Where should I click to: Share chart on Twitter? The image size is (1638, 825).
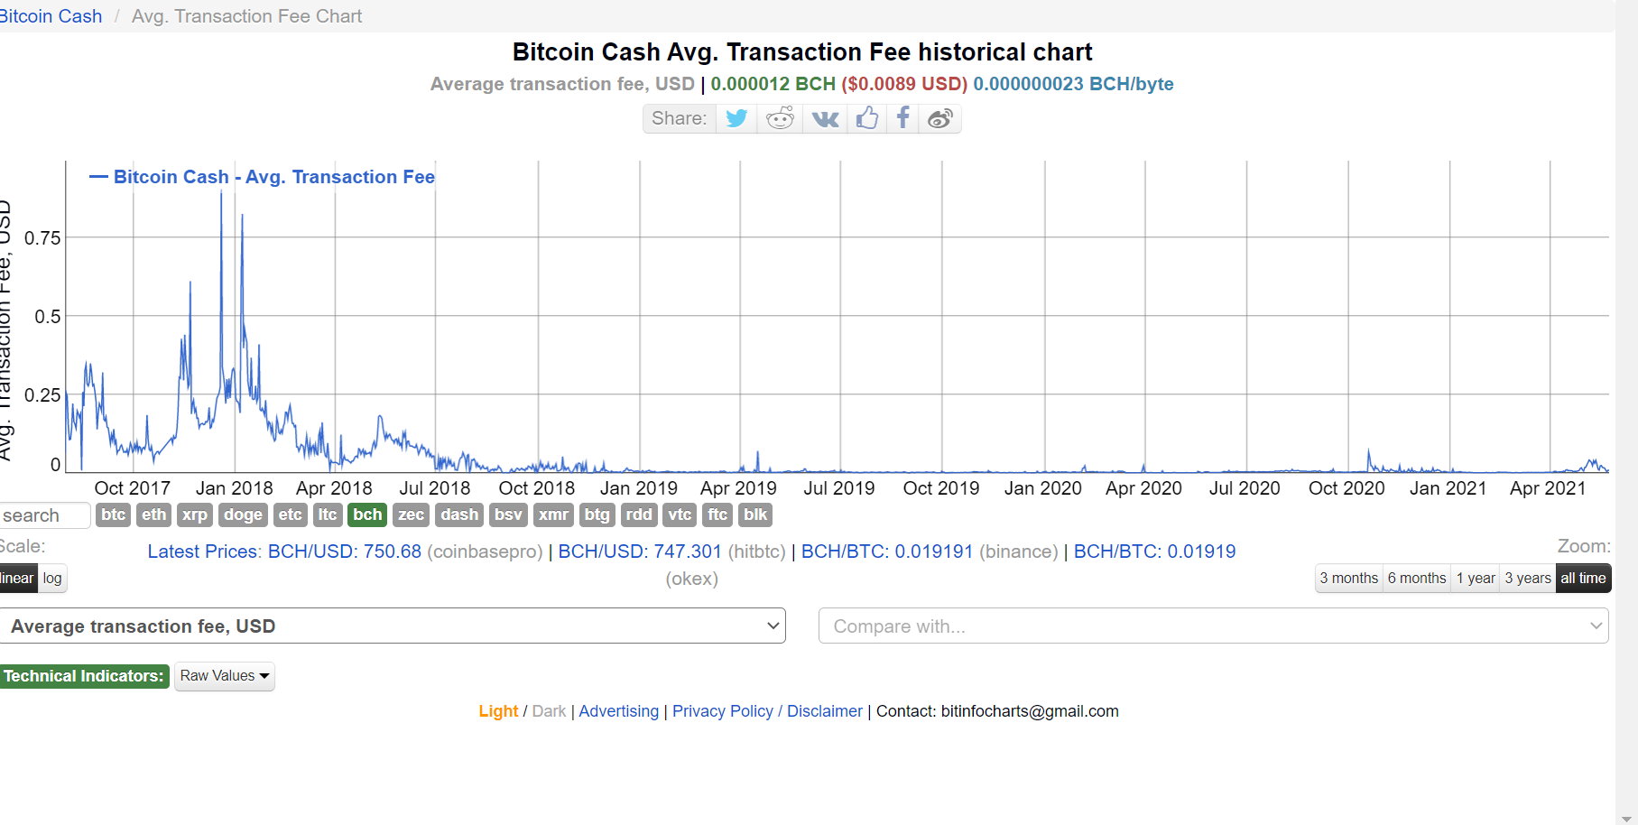coord(736,118)
